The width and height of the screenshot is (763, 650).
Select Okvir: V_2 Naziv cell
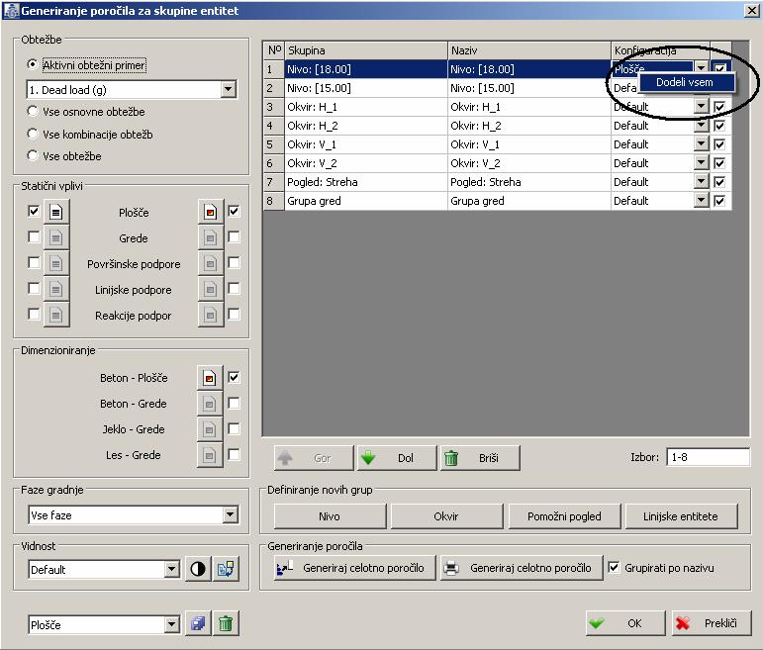[x=528, y=163]
